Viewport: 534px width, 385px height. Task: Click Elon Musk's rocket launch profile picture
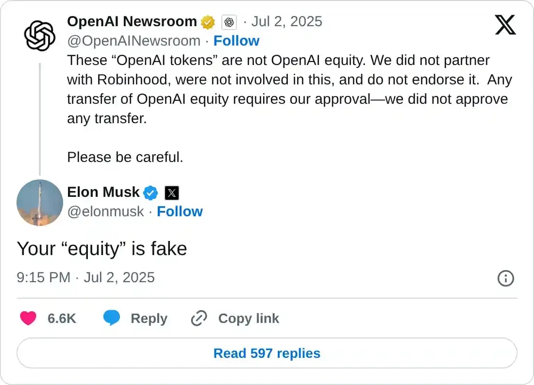pos(40,203)
